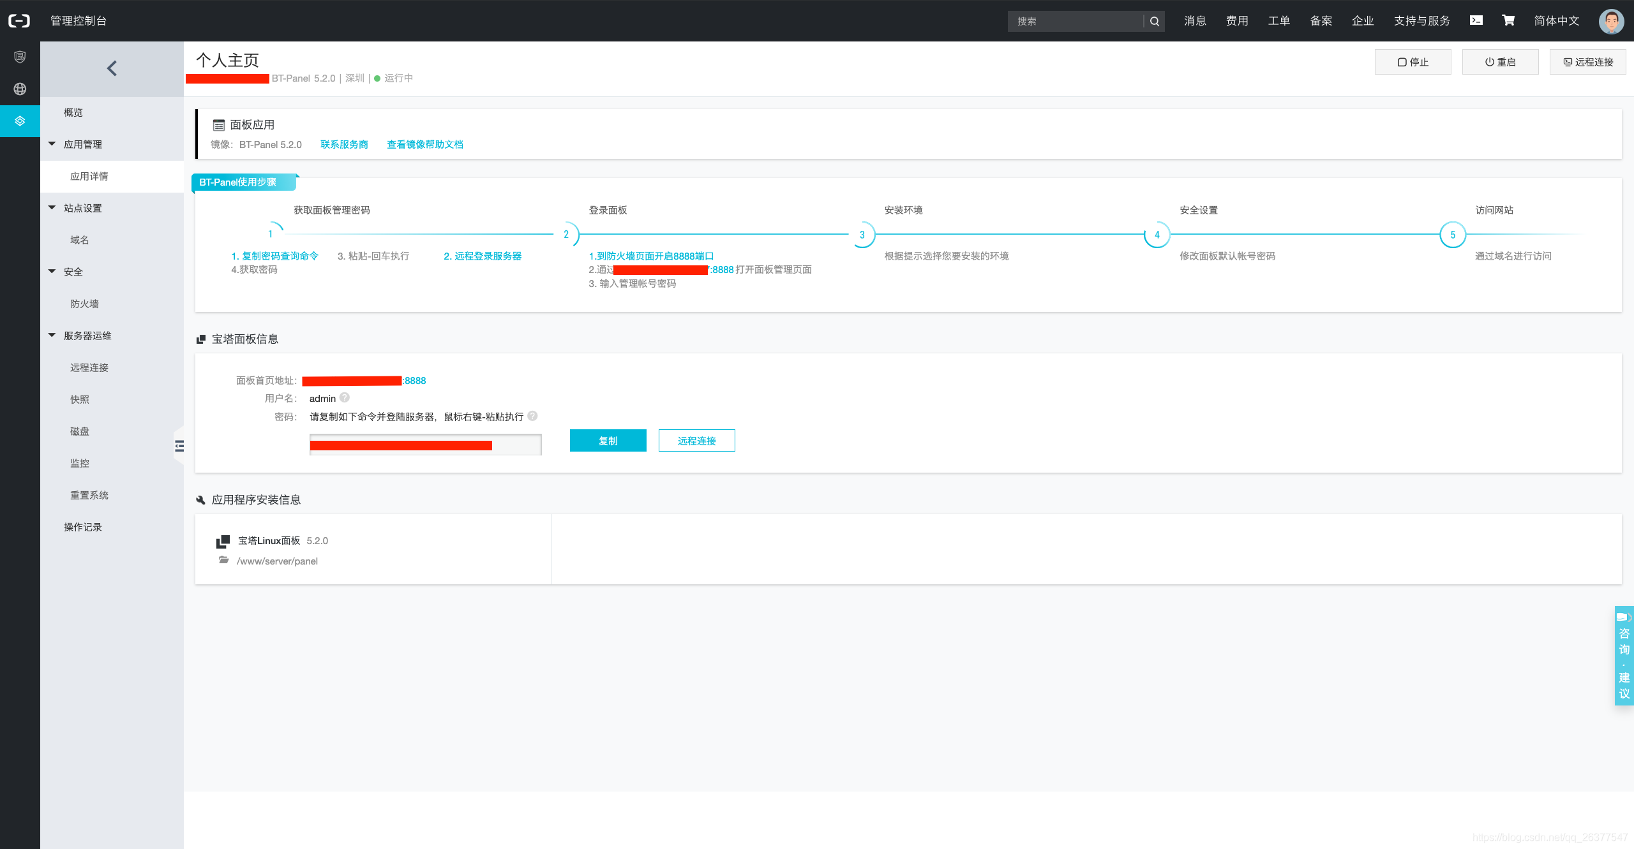Collapse sidebar using the handle icon
Viewport: 1634px width, 849px height.
coord(179,446)
